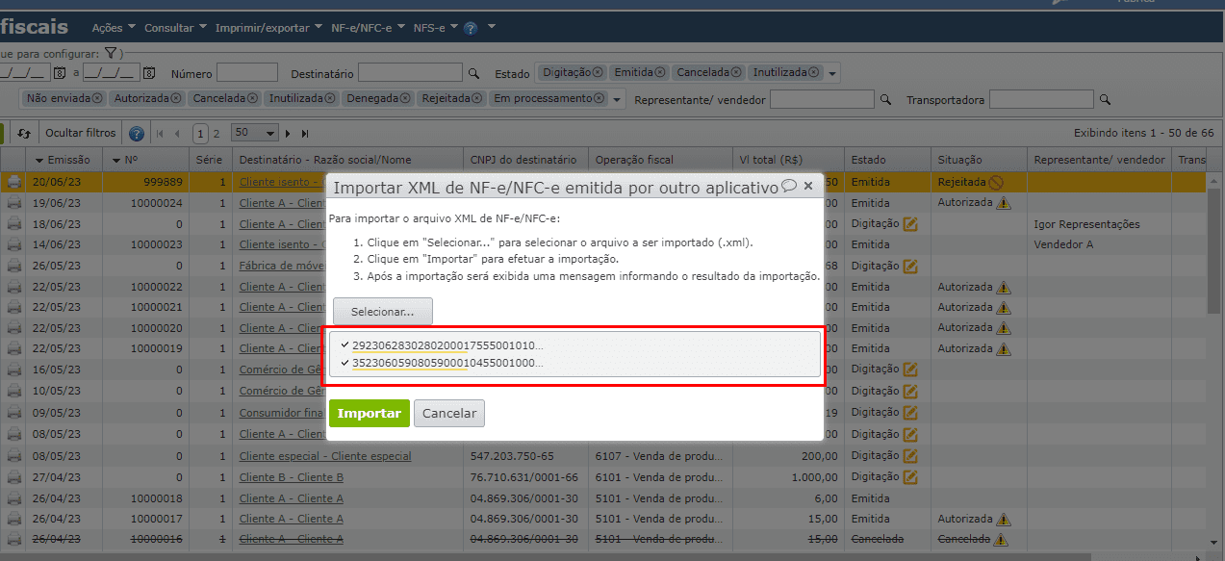Screen dimensions: 1225x561
Task: Click the Transportadora search magnifier icon
Action: [1105, 99]
